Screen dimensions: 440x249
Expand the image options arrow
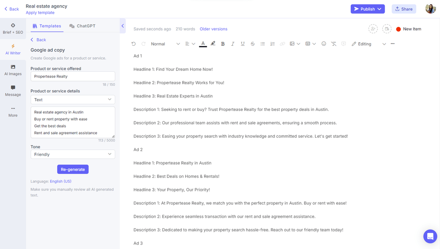pos(298,44)
